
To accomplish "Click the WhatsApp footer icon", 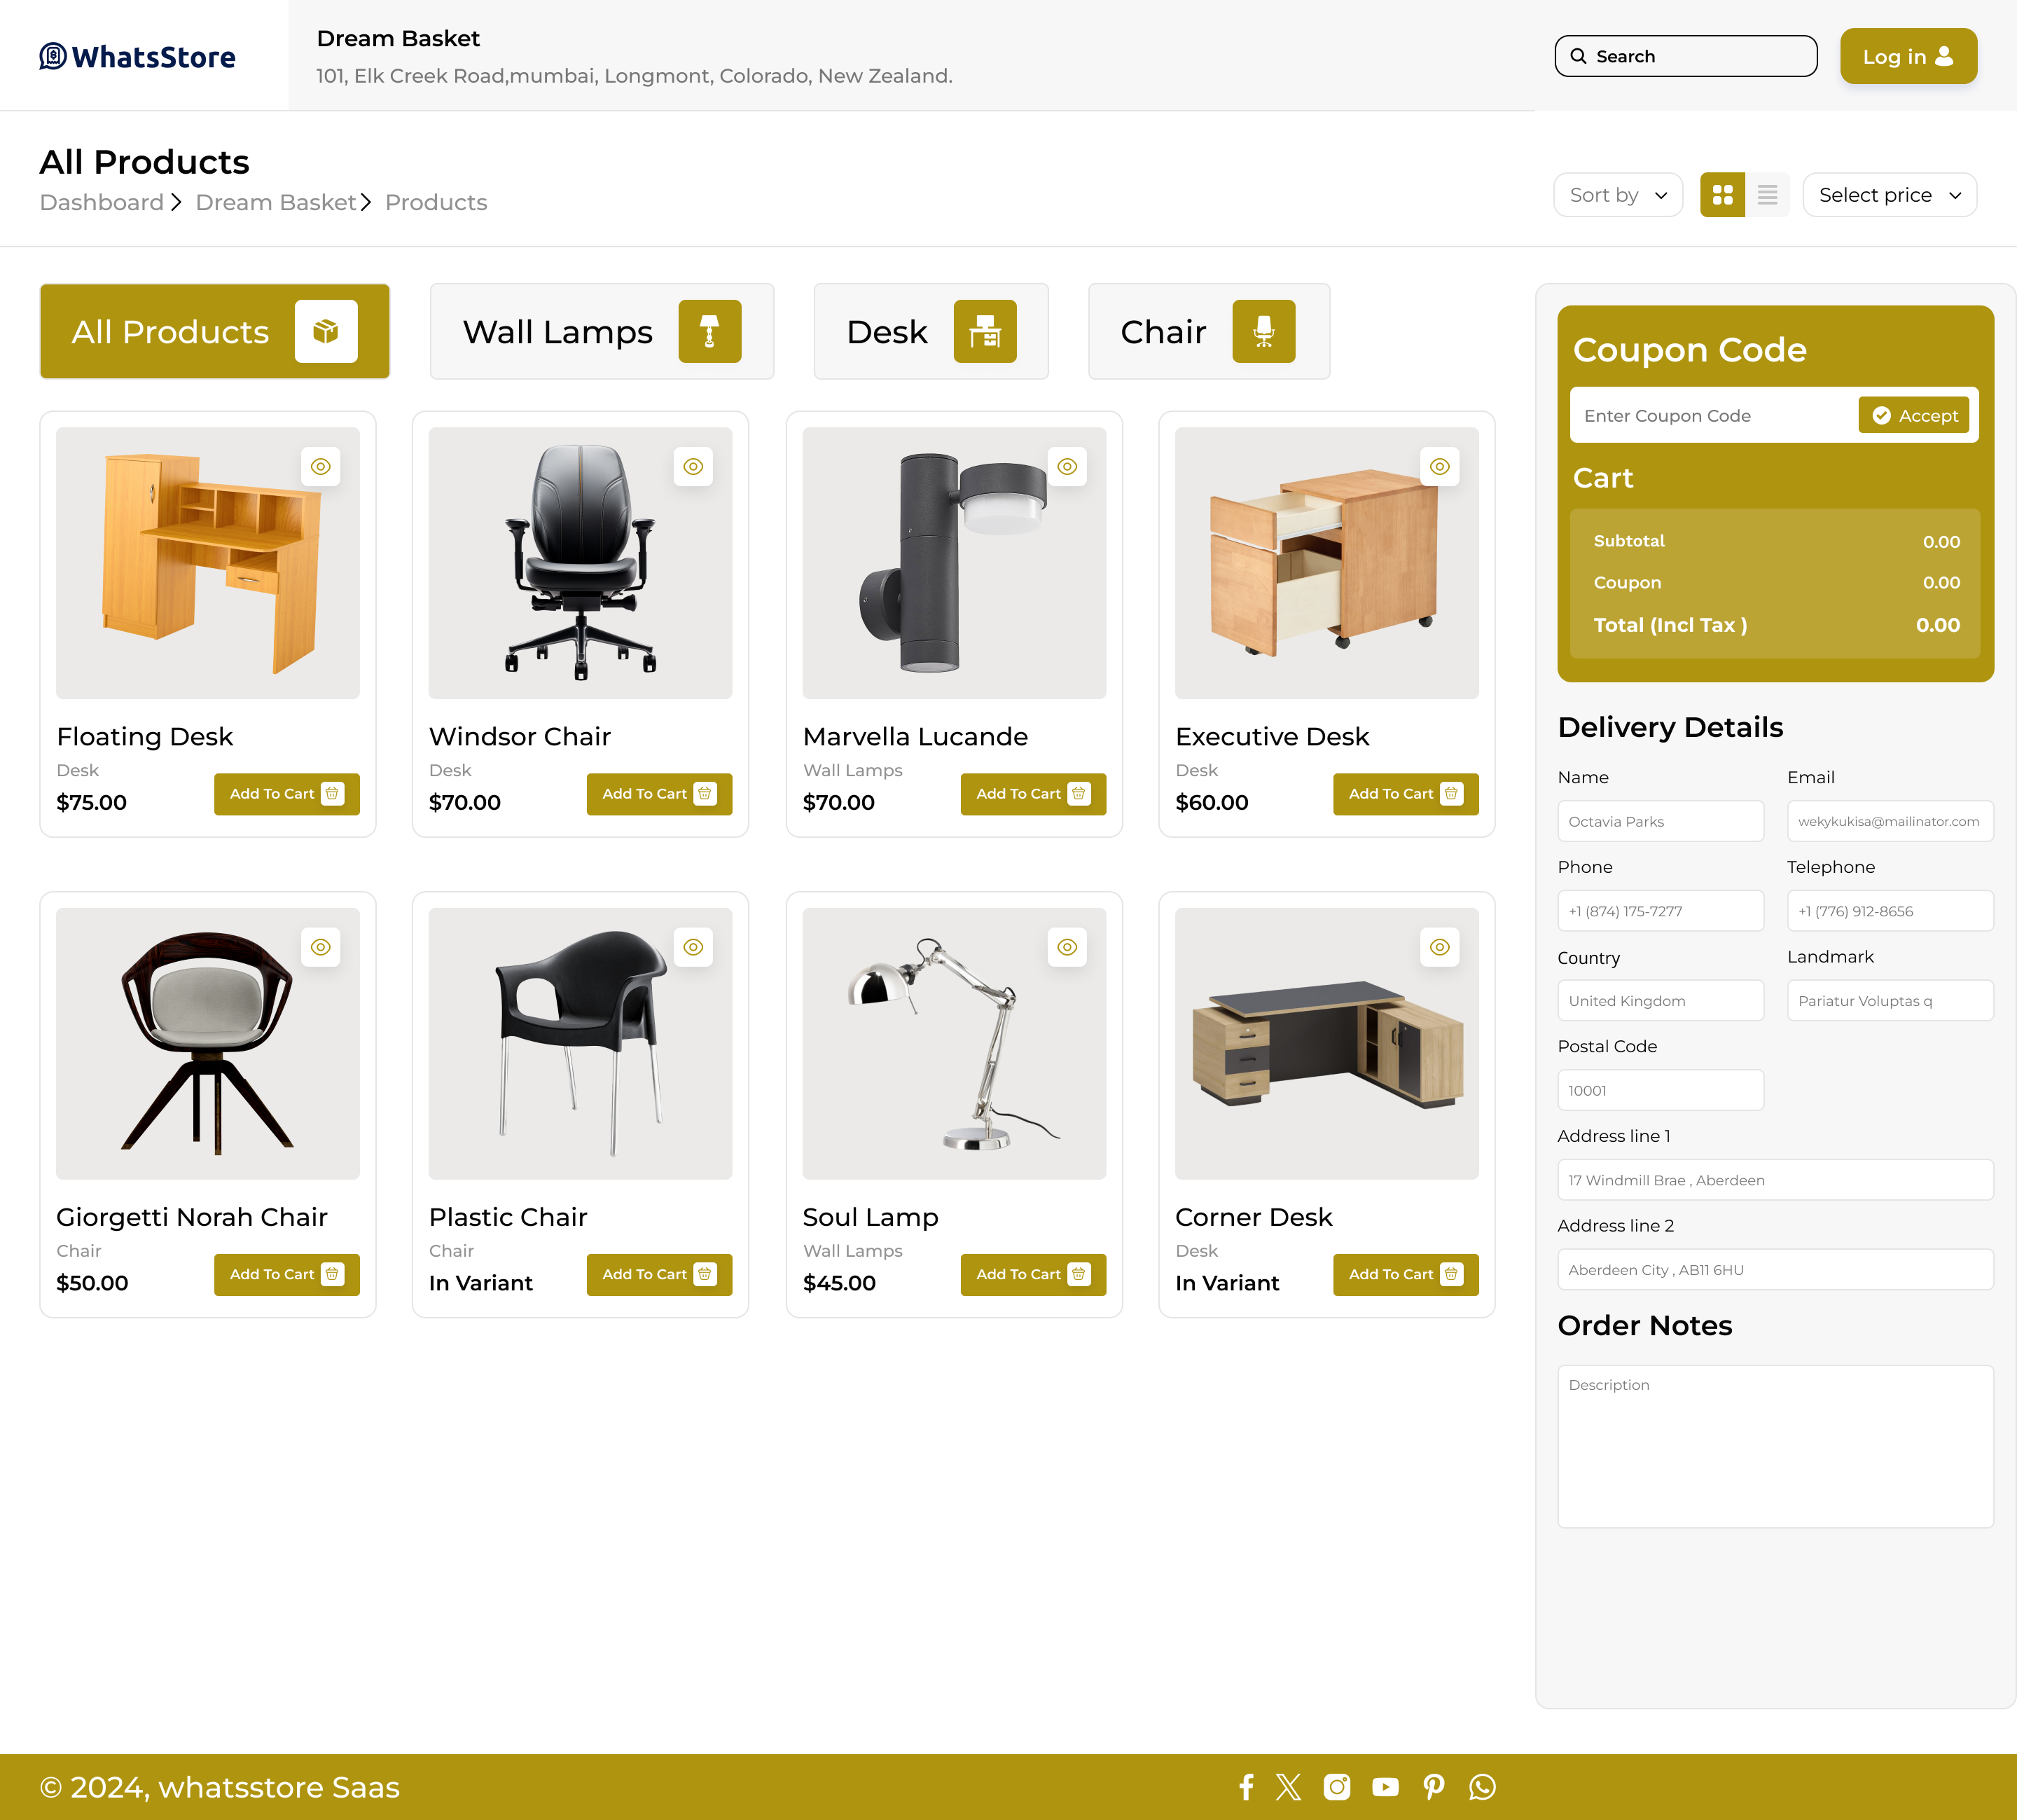I will pos(1482,1787).
